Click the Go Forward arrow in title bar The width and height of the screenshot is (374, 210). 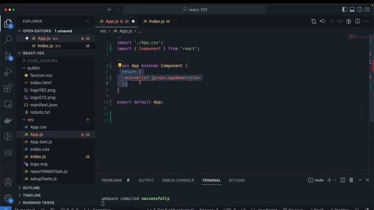click(x=117, y=9)
